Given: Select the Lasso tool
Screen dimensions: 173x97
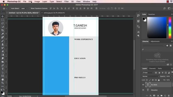Looking at the screenshot, I should click(2, 23).
